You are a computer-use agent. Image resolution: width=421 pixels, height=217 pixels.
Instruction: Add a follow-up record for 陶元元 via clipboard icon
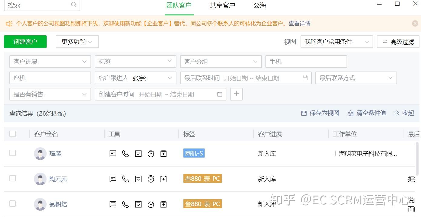coord(163,179)
